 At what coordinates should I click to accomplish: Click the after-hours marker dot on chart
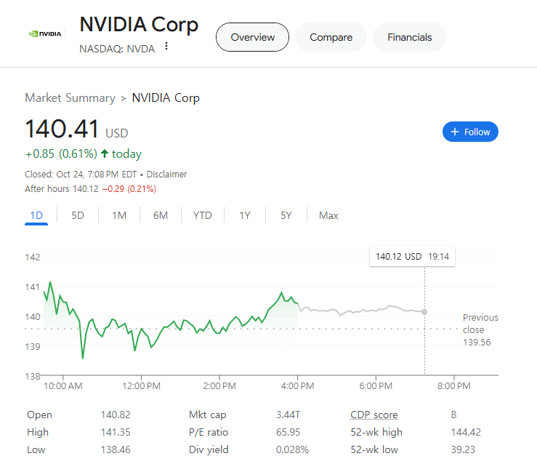(x=424, y=312)
